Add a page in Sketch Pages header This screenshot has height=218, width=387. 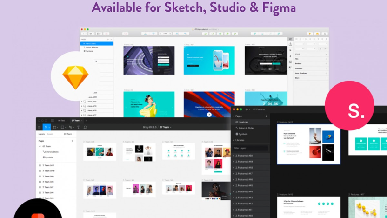pyautogui.click(x=108, y=39)
